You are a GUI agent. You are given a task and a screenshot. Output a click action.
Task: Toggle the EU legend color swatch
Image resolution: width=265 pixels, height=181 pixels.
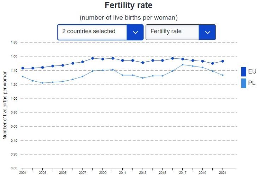(243, 71)
